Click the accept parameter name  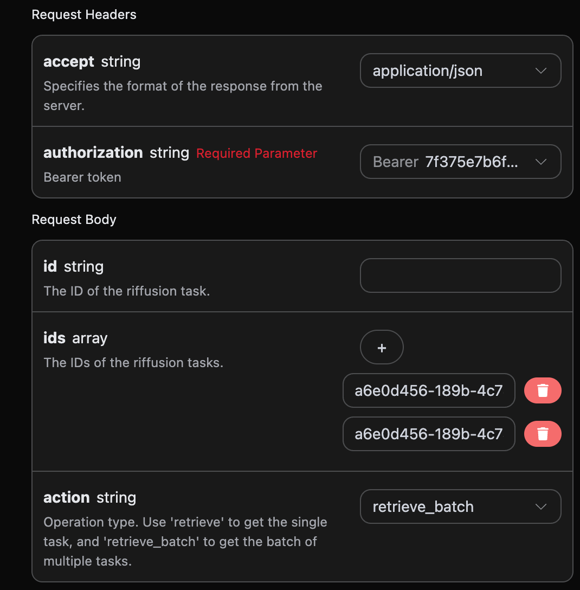(69, 62)
